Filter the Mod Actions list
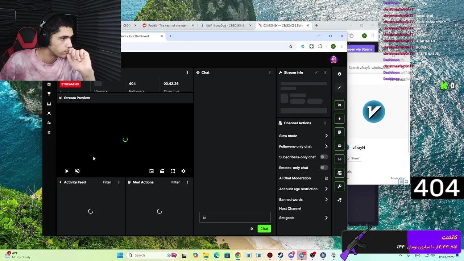The width and height of the screenshot is (464, 261). tap(175, 182)
